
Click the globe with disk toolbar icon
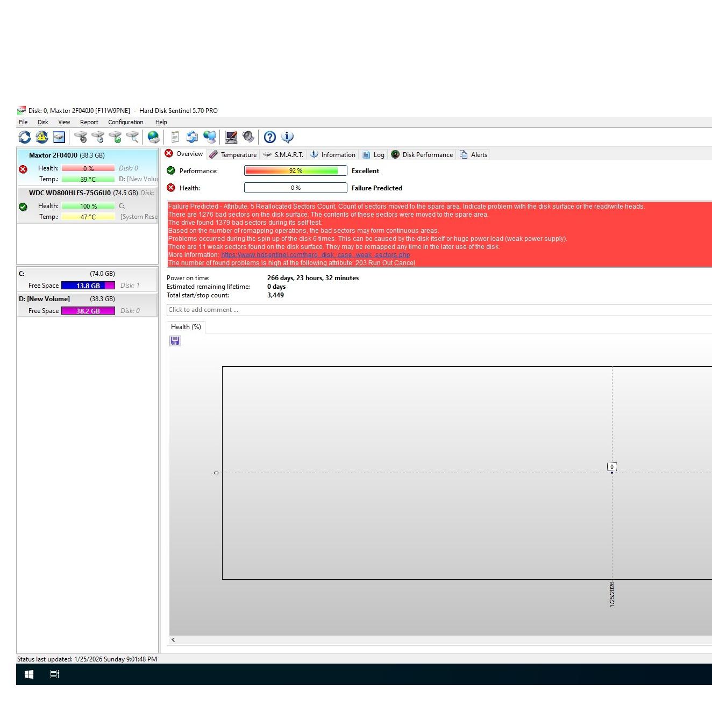(154, 137)
